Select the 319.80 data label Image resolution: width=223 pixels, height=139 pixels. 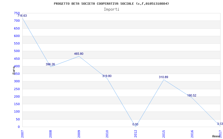point(107,76)
